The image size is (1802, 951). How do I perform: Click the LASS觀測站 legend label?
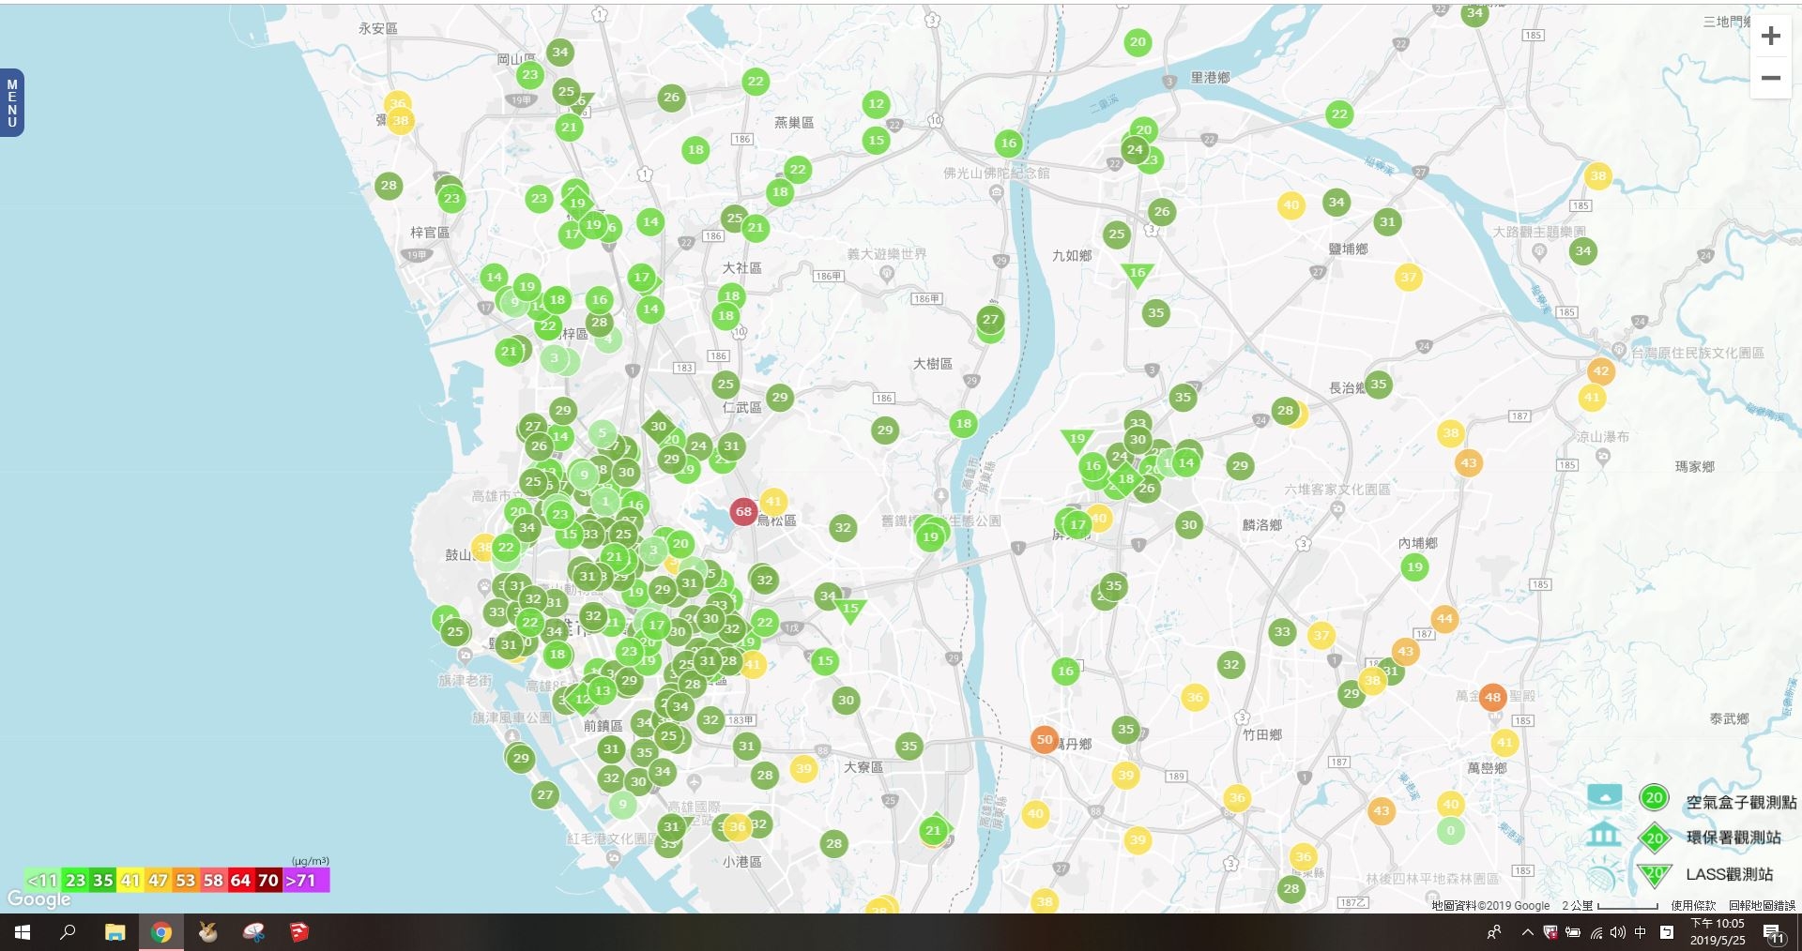point(1729,874)
